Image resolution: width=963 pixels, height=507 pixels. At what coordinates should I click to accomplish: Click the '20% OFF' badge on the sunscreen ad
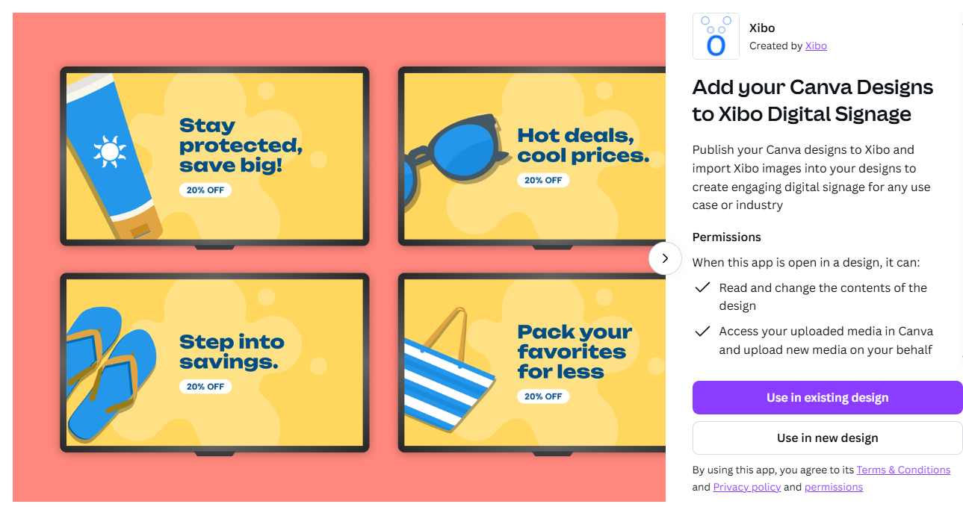point(205,190)
